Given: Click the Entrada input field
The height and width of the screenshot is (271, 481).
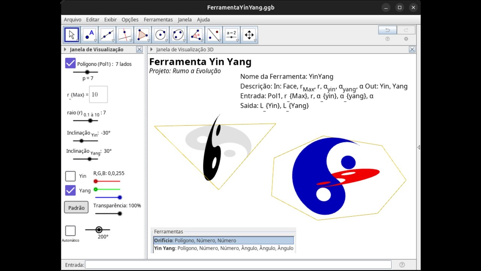Looking at the screenshot, I should pyautogui.click(x=238, y=265).
